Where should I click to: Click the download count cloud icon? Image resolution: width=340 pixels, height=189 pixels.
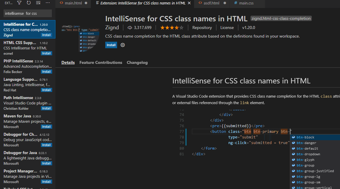click(130, 28)
